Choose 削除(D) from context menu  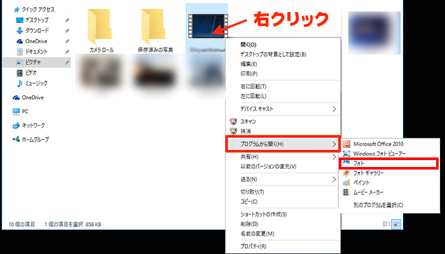249,224
